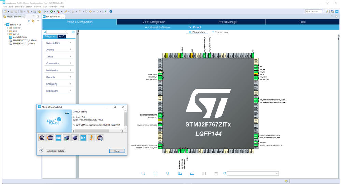Click Close button in About dialog
Image resolution: width=341 pixels, height=184 pixels.
tap(117, 151)
